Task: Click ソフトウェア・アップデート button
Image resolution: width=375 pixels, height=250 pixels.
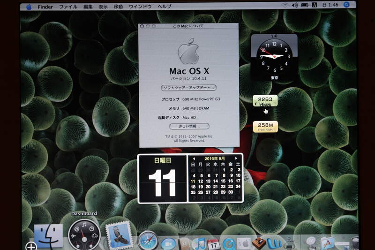Action: tap(189, 88)
